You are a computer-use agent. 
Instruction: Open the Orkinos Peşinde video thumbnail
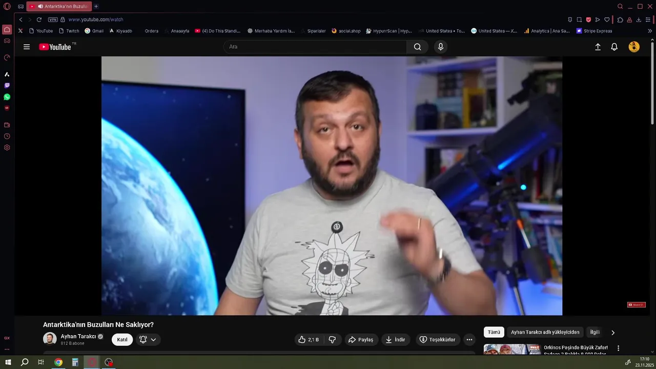click(512, 349)
